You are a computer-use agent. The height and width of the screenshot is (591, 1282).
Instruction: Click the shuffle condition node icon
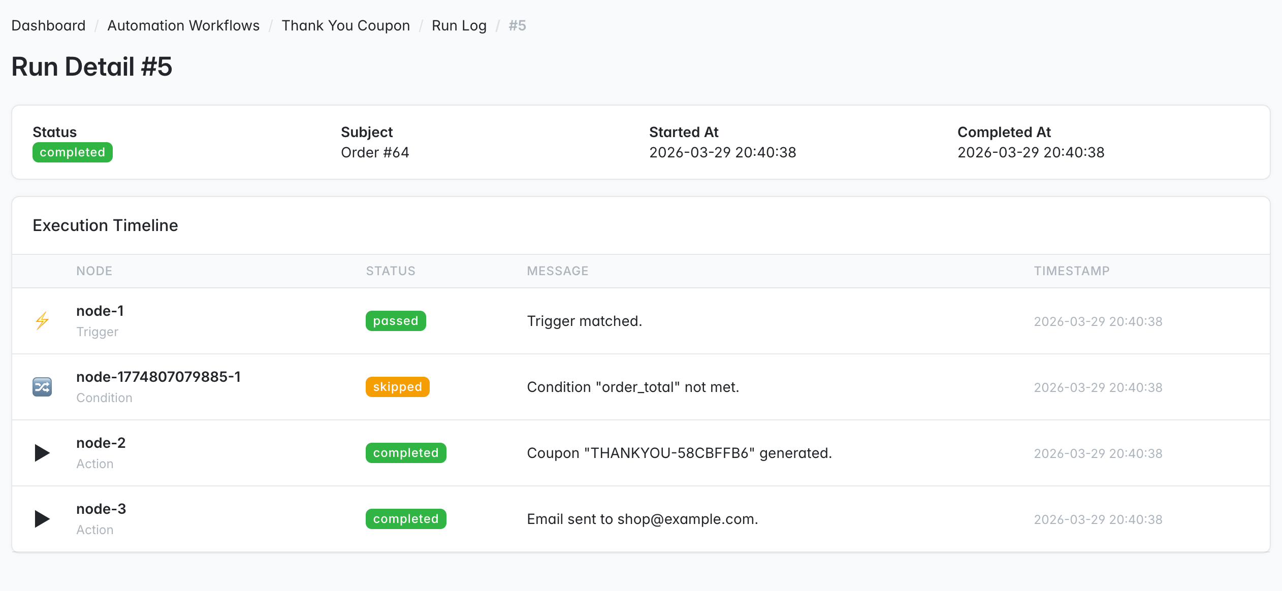pyautogui.click(x=42, y=387)
